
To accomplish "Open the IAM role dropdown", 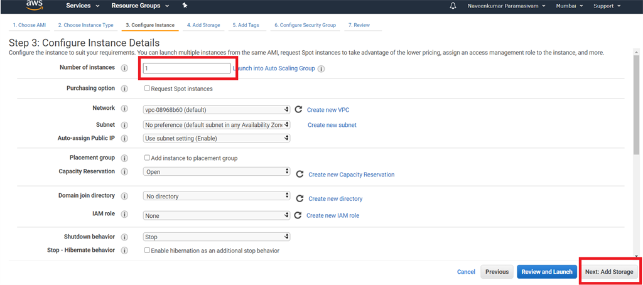I will point(217,215).
